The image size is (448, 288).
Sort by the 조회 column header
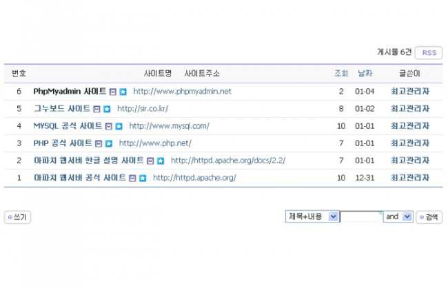(x=341, y=74)
